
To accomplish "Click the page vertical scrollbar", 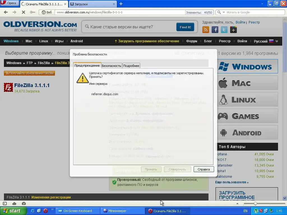I will tap(285, 109).
